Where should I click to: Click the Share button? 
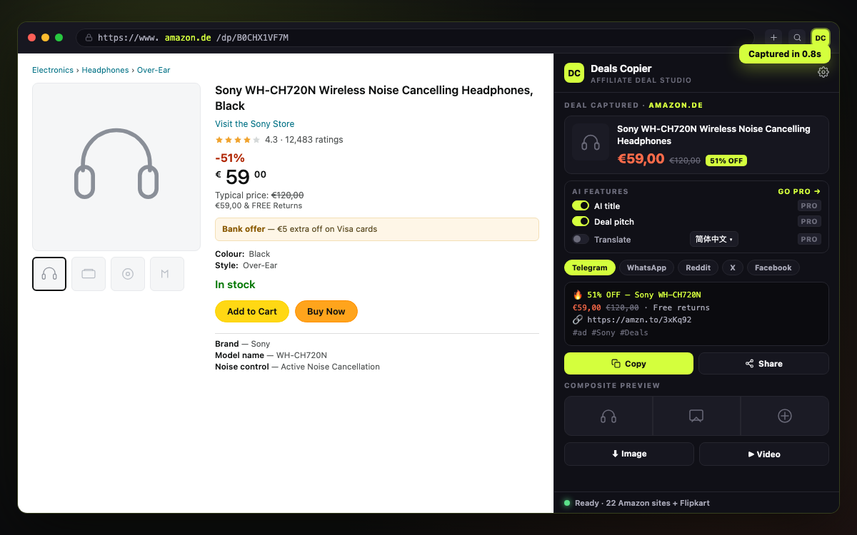pos(763,363)
